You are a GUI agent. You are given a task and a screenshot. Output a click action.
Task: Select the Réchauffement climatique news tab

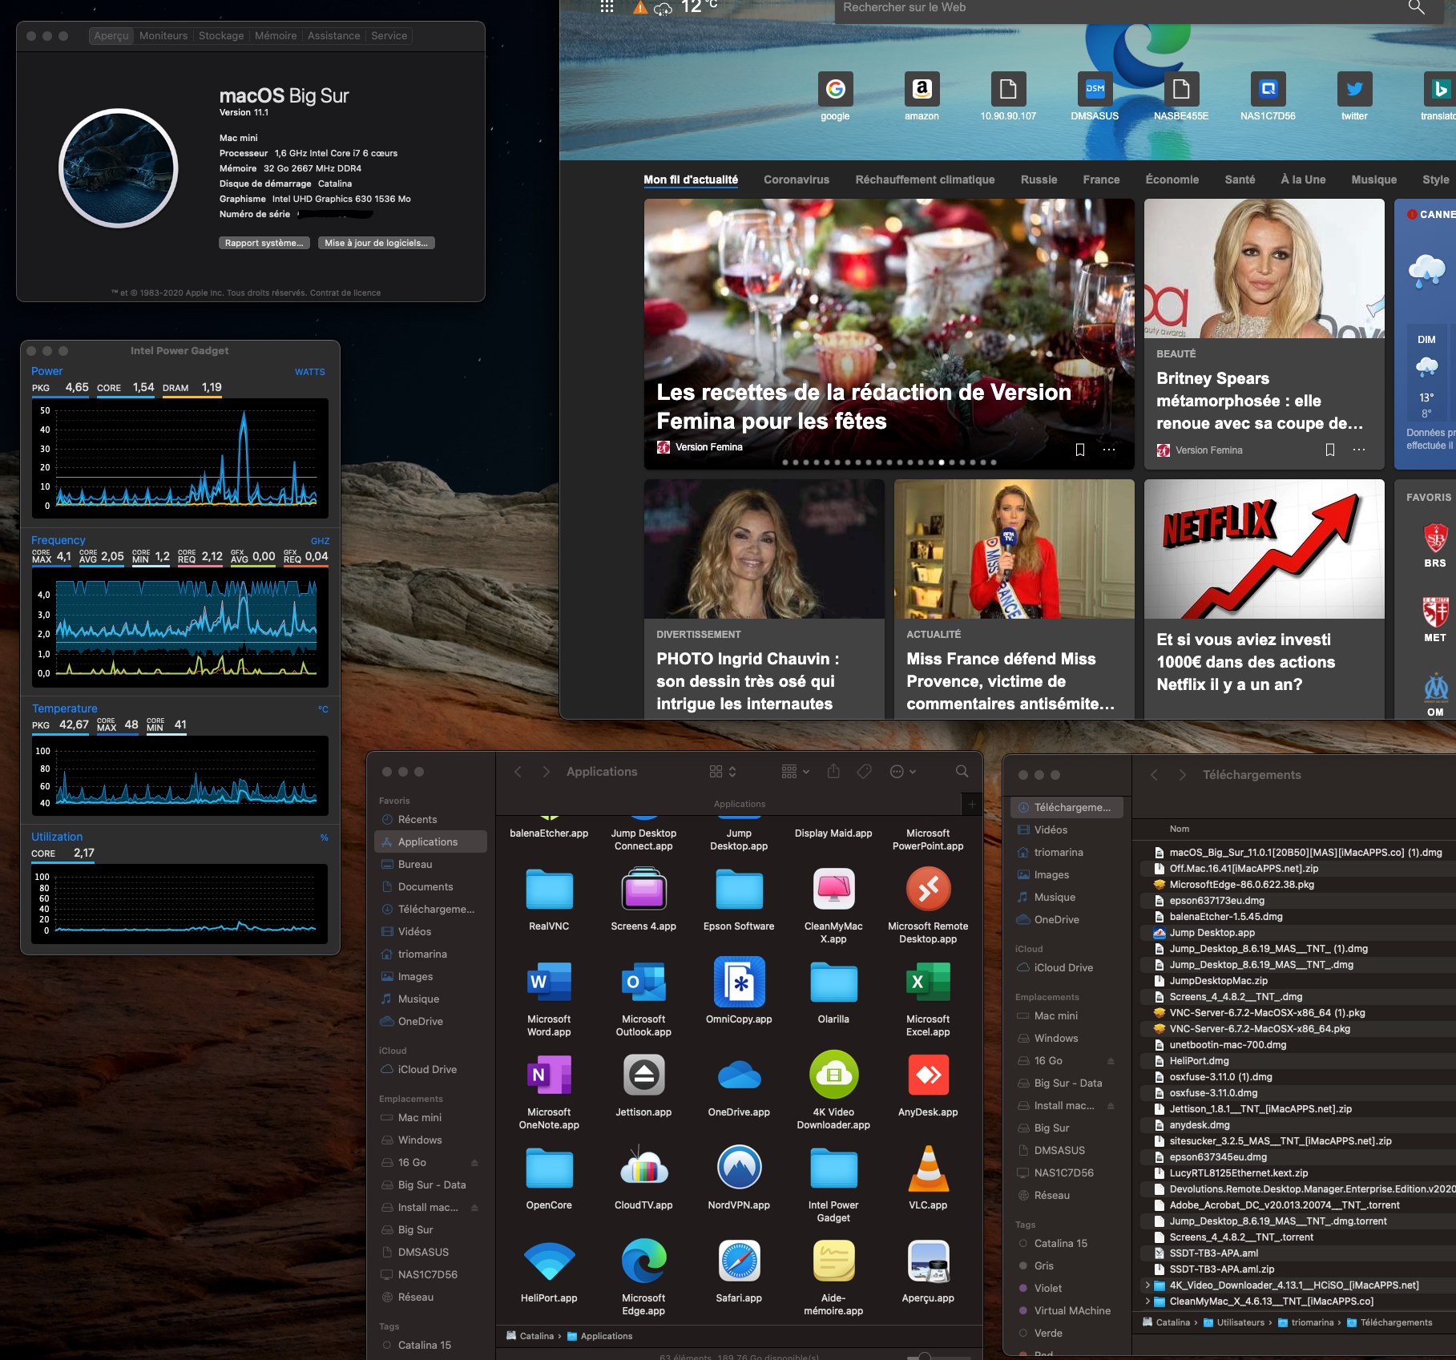(925, 180)
